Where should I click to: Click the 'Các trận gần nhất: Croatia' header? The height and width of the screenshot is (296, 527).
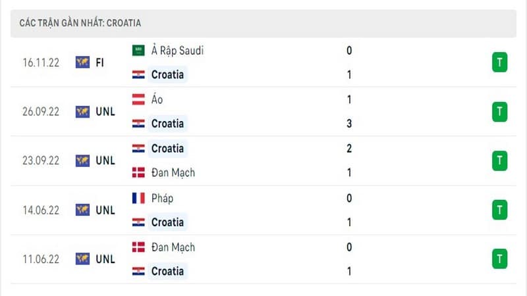coord(80,23)
